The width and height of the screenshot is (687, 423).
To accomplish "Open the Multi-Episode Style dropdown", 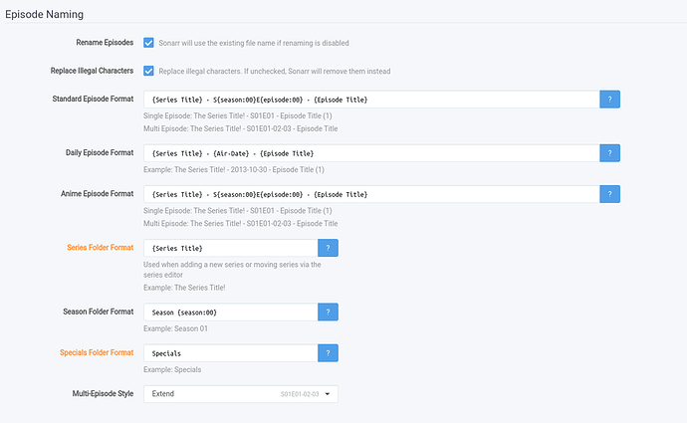I will coord(241,394).
